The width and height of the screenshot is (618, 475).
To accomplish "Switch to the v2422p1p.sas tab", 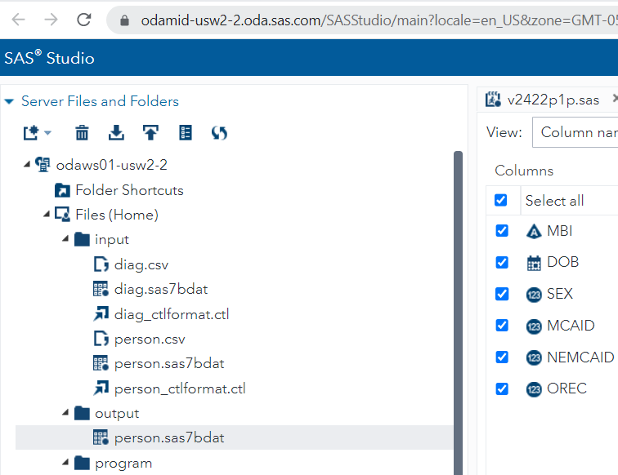I will click(553, 100).
